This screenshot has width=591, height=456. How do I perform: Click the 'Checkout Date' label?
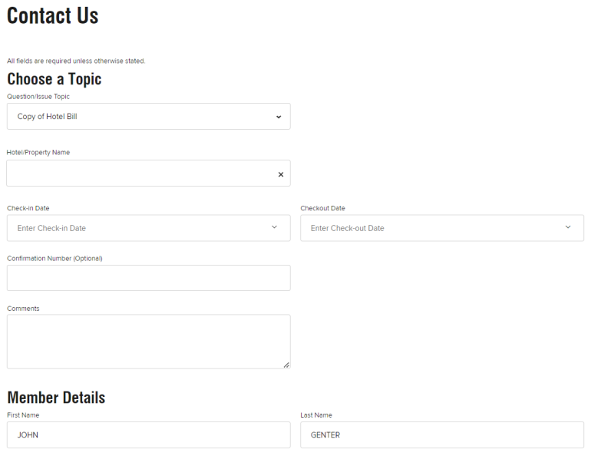click(x=322, y=208)
